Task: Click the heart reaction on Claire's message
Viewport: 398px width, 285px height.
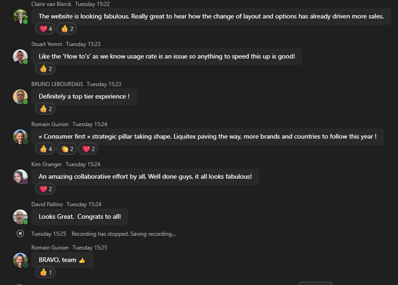Action: 45,29
